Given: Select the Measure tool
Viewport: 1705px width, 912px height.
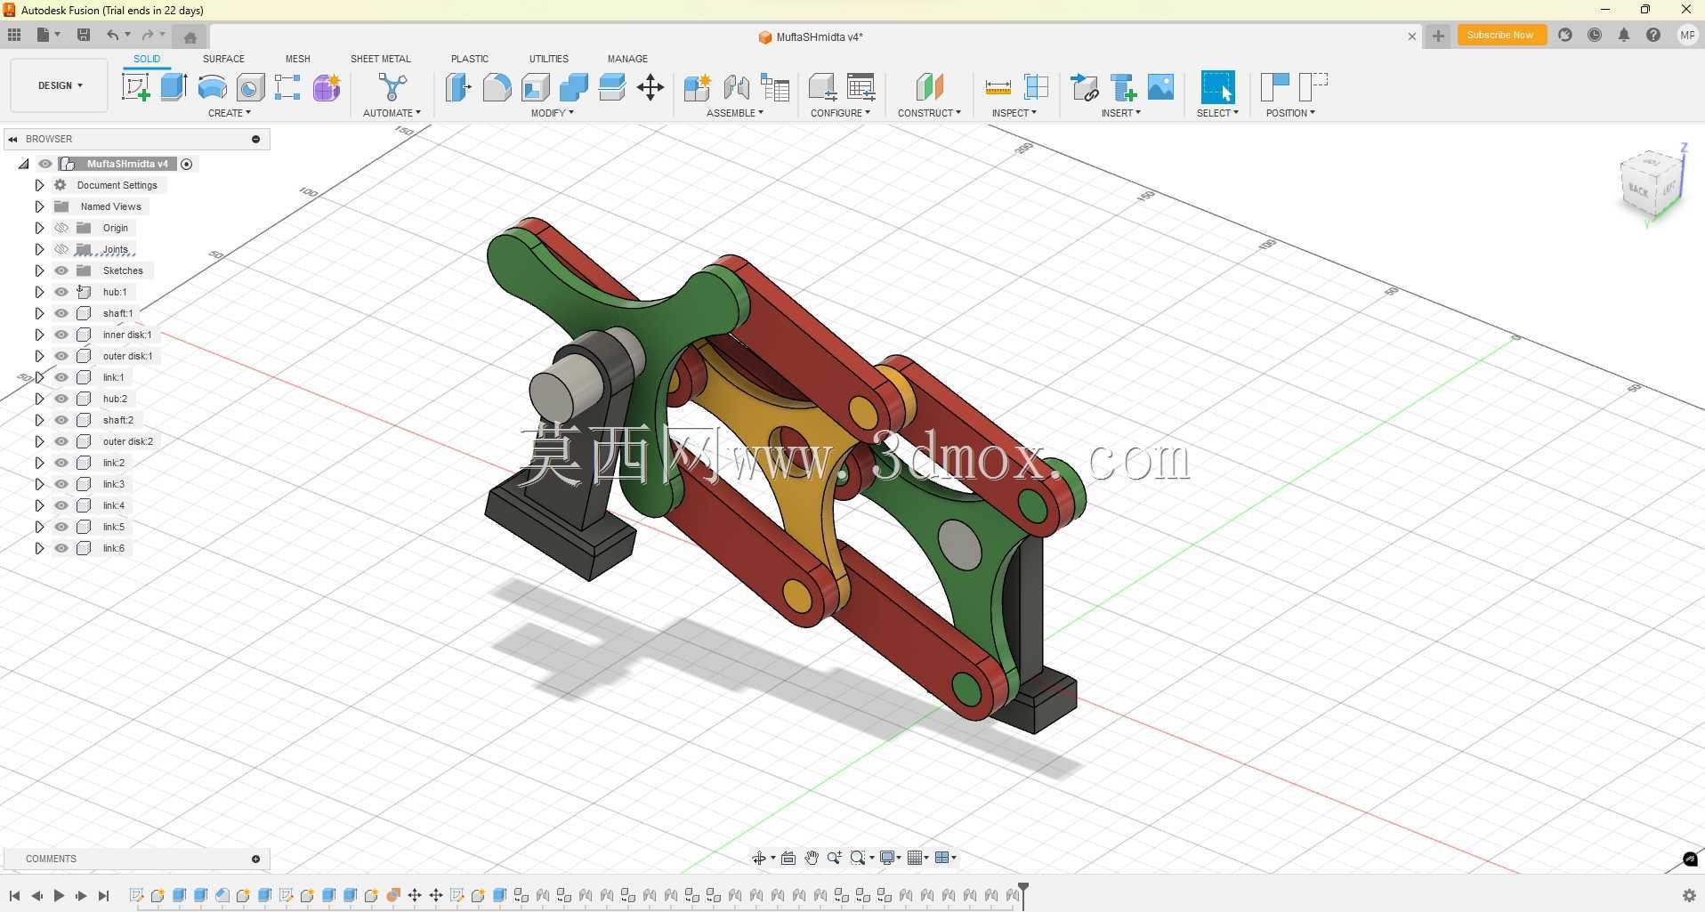Looking at the screenshot, I should 998,87.
